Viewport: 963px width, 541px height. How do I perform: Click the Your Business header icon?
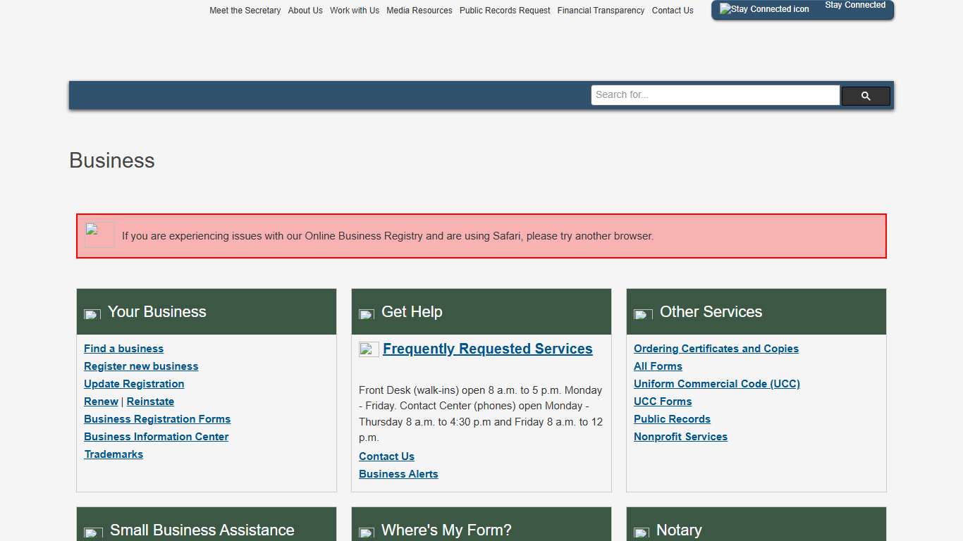tap(92, 313)
